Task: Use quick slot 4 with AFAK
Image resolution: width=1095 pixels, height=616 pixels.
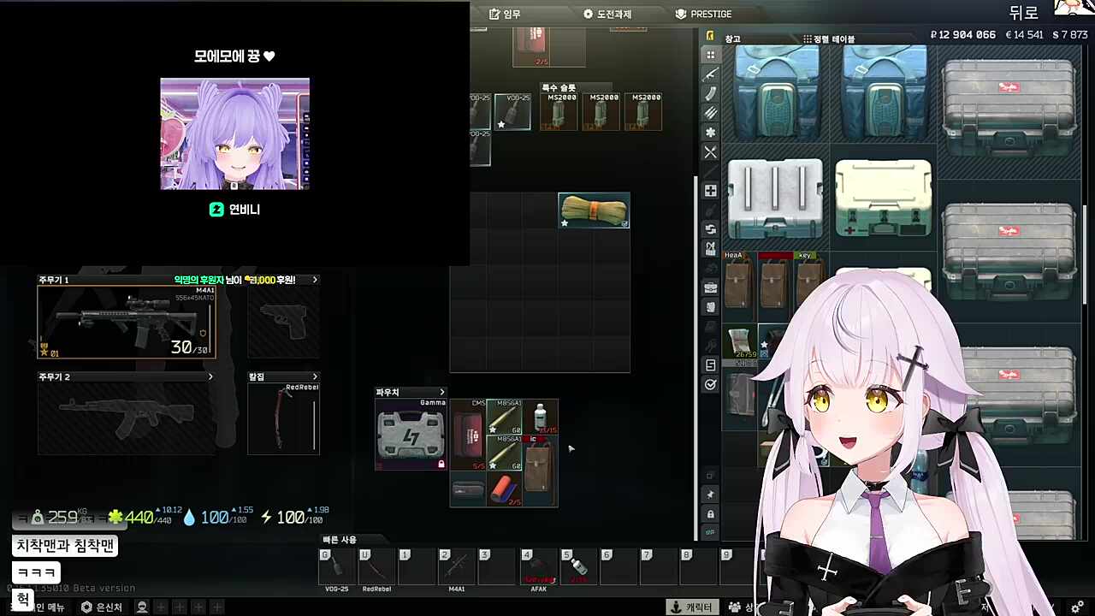Action: pos(538,567)
